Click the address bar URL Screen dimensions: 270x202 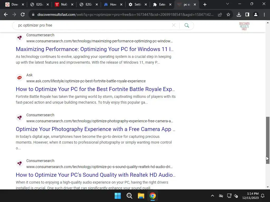pyautogui.click(x=125, y=15)
